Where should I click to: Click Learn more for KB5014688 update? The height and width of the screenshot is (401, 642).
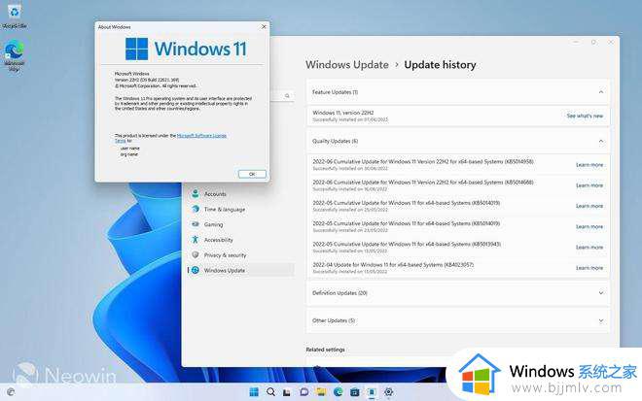point(589,185)
